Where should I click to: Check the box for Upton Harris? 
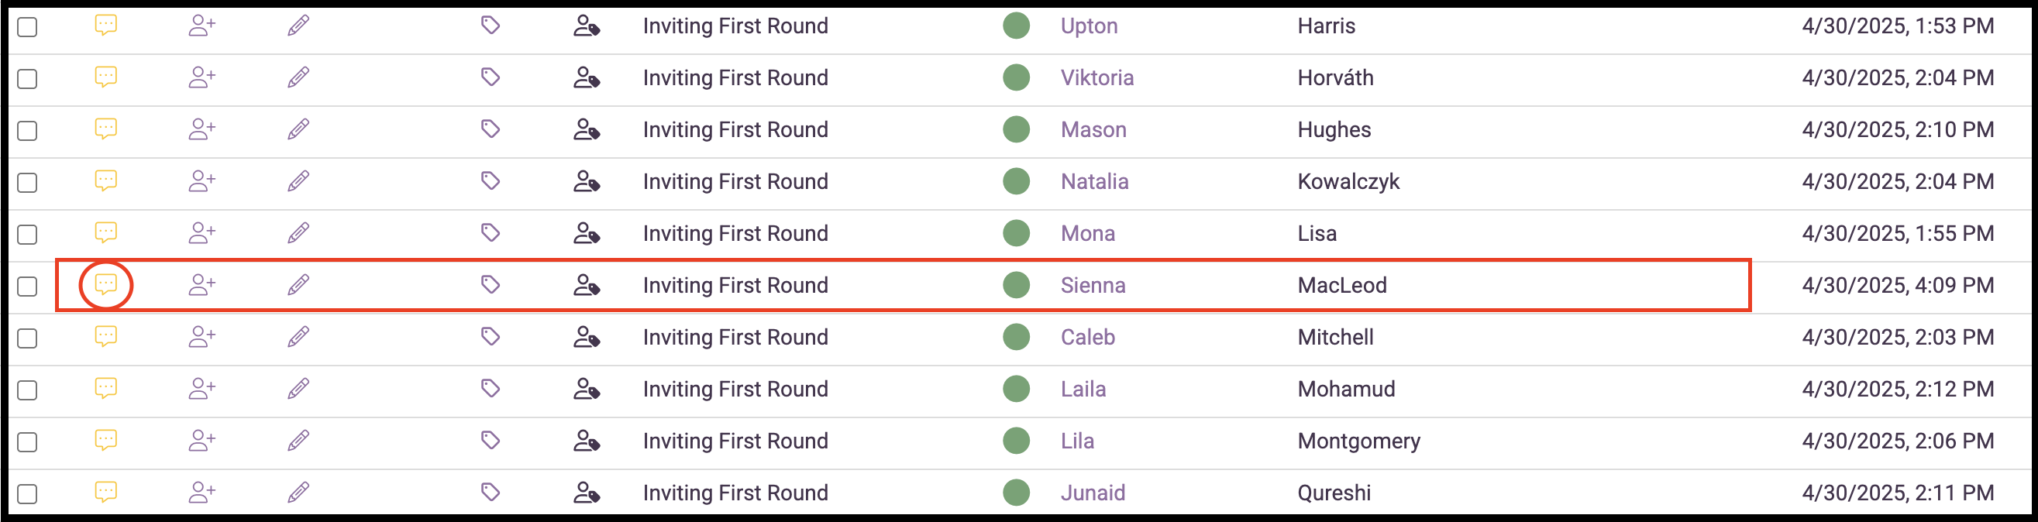(28, 27)
